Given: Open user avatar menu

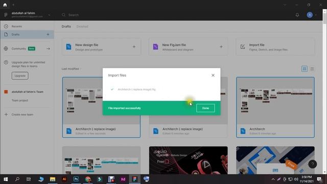Looking at the screenshot, I should (310, 15).
